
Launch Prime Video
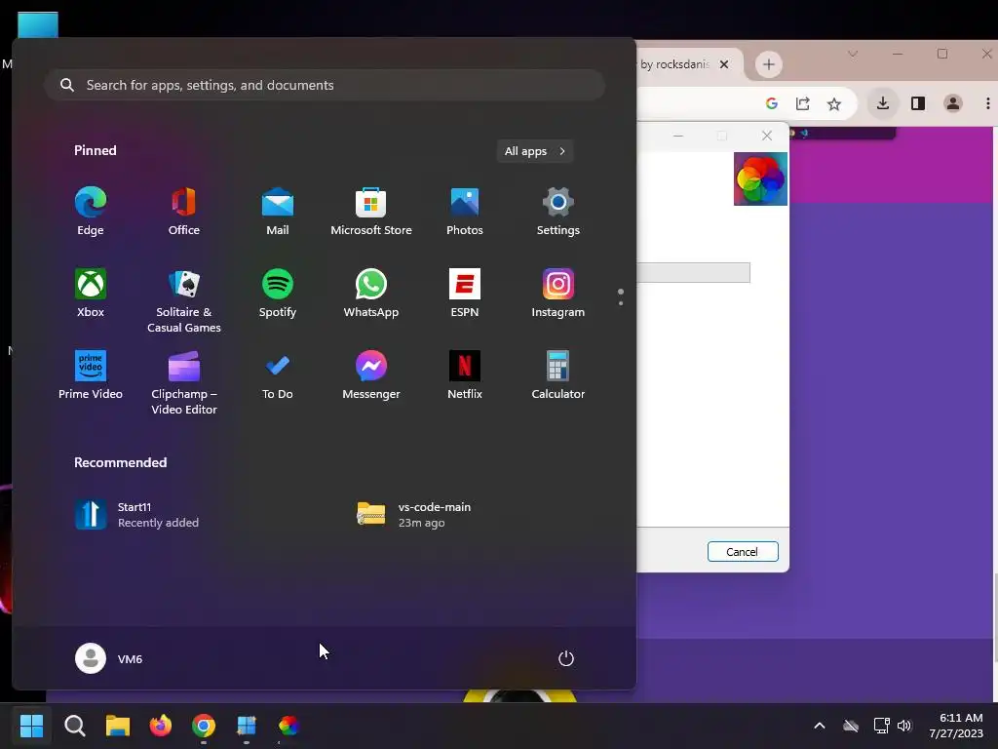[91, 375]
